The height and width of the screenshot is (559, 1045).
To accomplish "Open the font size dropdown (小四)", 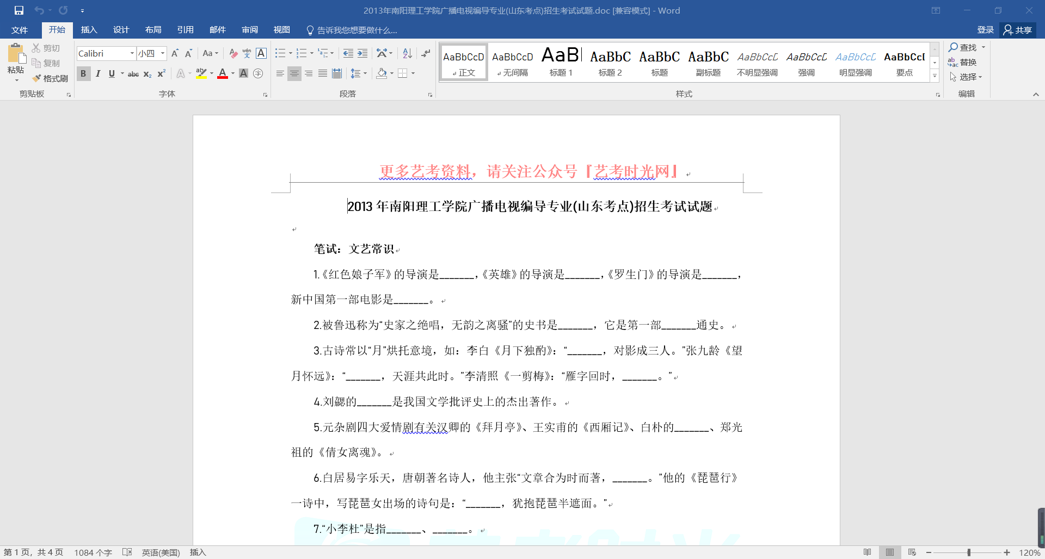I will [162, 53].
